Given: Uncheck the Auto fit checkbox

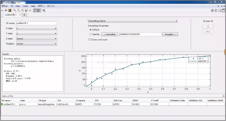Looking at the screenshot, I should (x=204, y=21).
